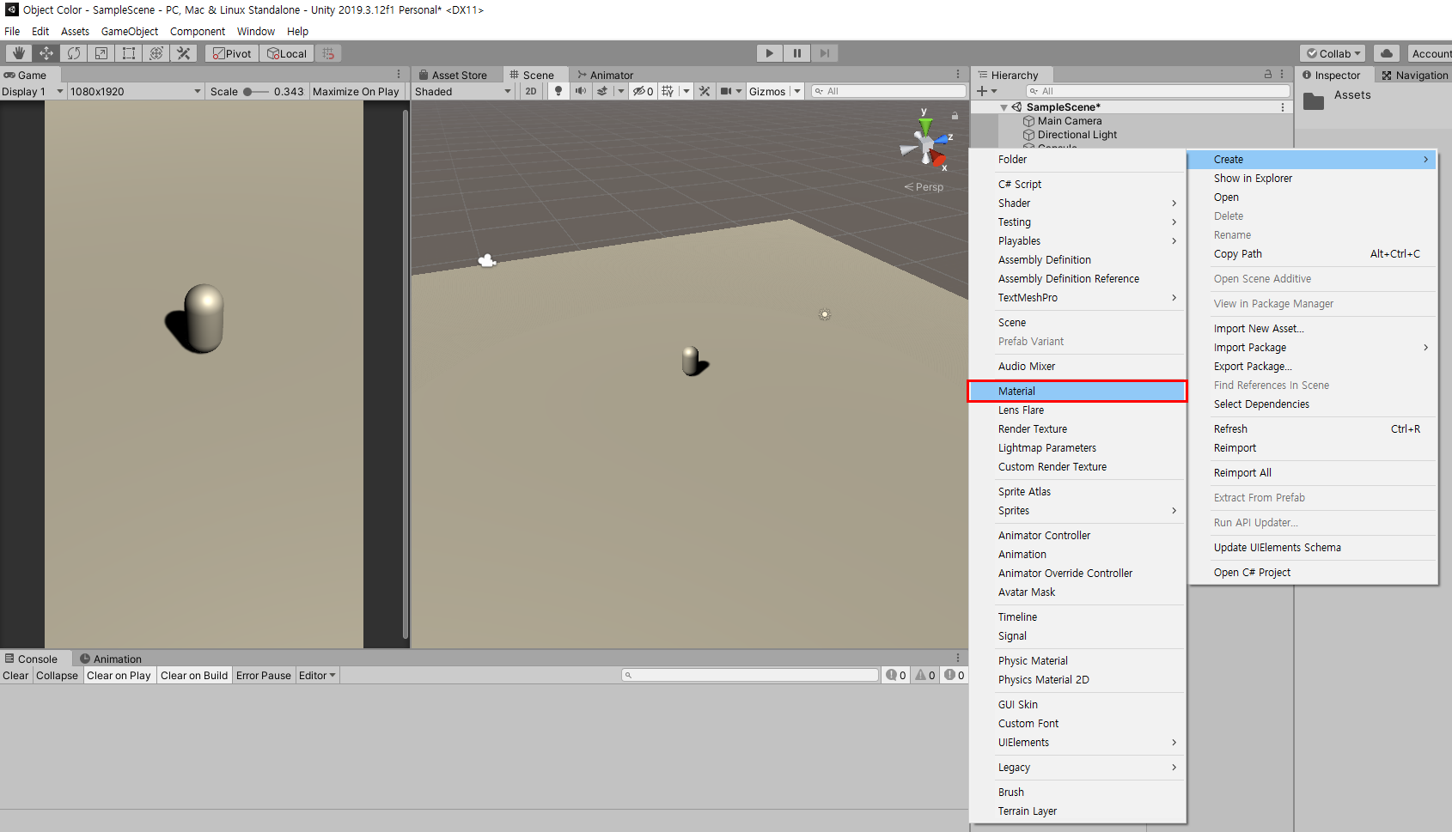Switch to the Animation tab

click(x=111, y=659)
